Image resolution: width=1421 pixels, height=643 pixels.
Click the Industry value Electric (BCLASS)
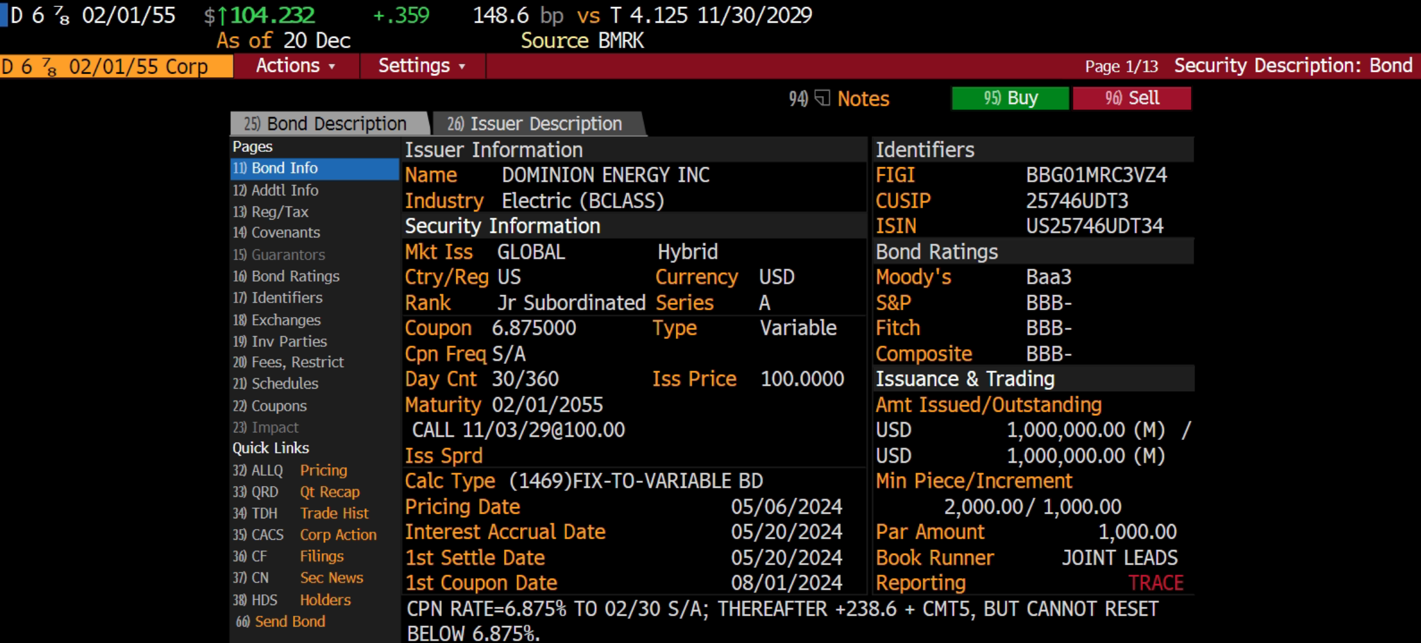[583, 201]
